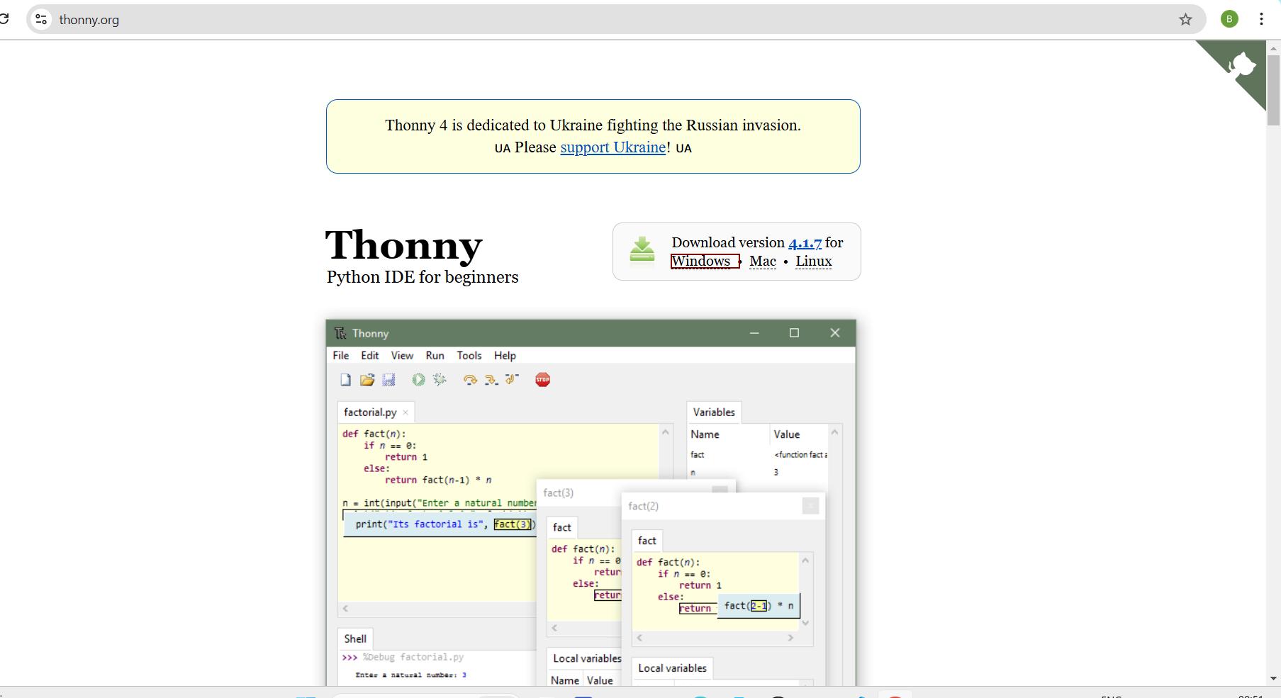Select the Shell tab

click(355, 638)
